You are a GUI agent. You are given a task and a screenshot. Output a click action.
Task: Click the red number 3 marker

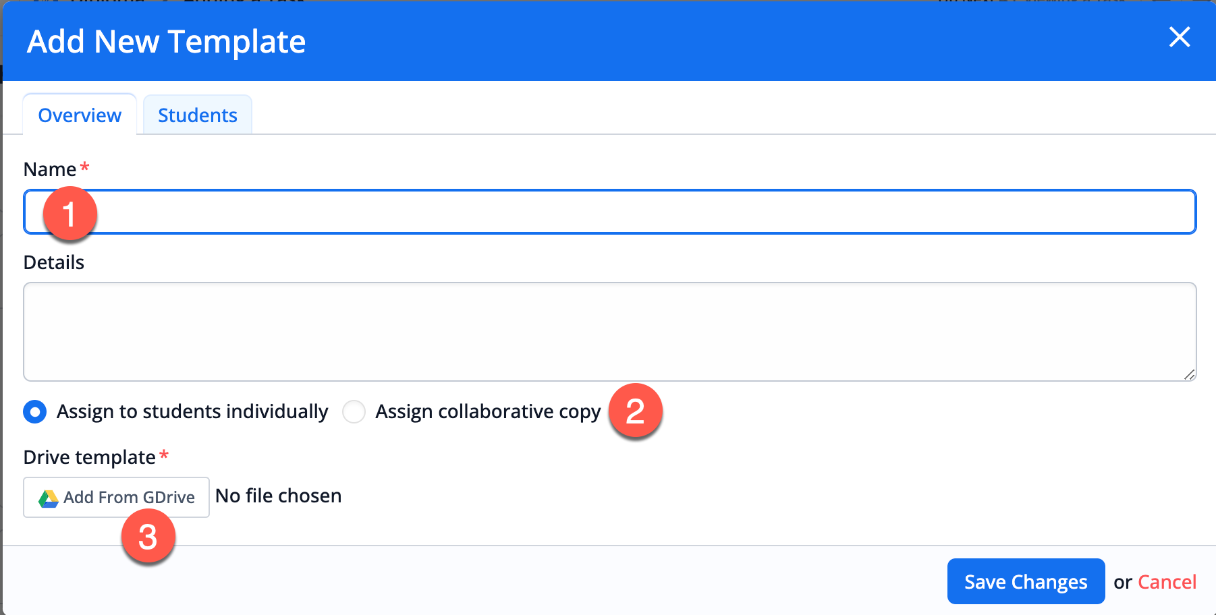point(148,537)
